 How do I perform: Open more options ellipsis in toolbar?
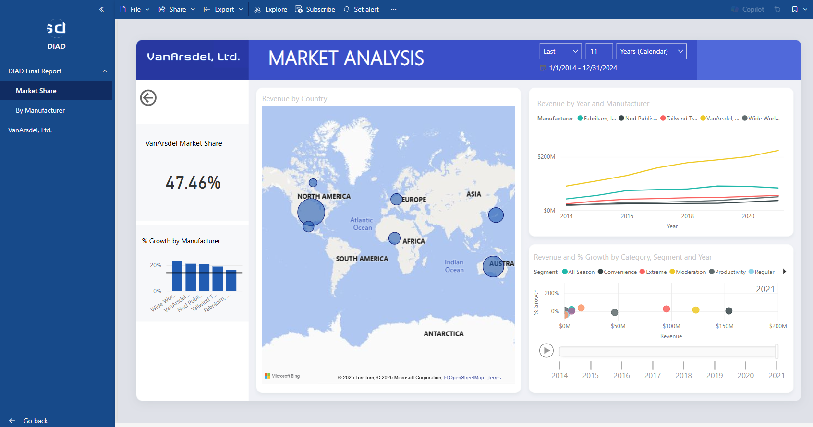pyautogui.click(x=394, y=9)
